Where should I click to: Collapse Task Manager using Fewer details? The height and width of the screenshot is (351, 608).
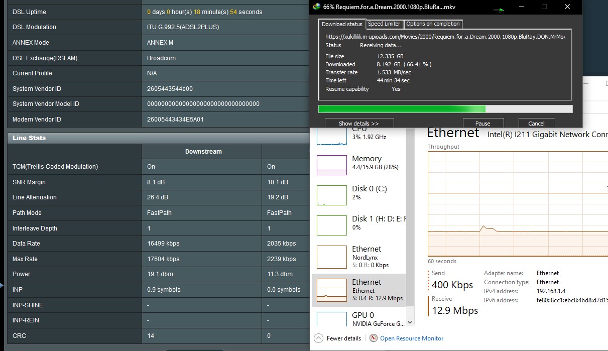click(x=338, y=338)
